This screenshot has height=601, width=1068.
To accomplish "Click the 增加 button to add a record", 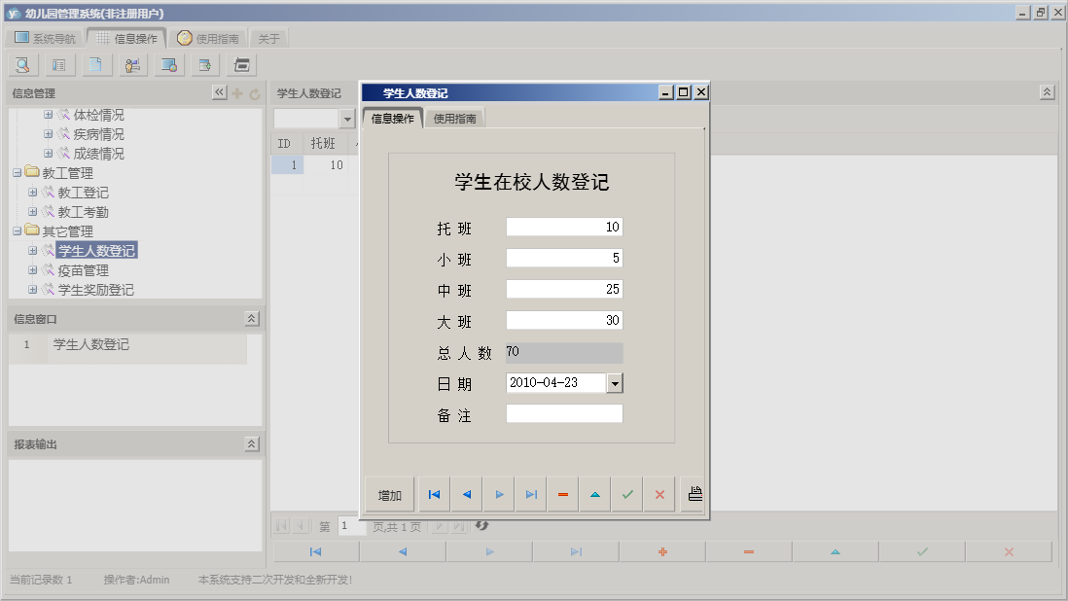I will pyautogui.click(x=388, y=494).
